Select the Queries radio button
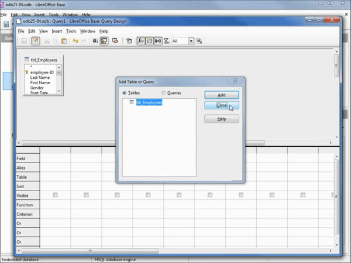 163,93
